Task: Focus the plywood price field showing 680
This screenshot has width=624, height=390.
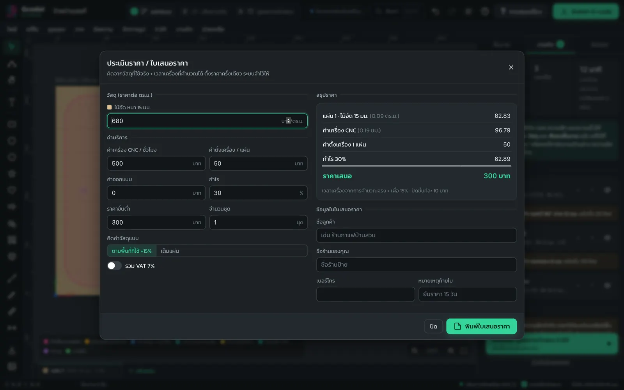Action: pyautogui.click(x=207, y=121)
